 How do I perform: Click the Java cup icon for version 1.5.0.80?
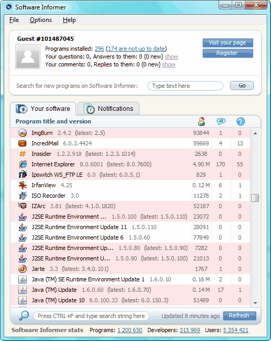coord(23,248)
